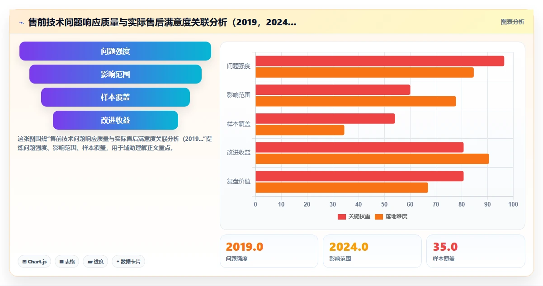Screen dimensions: 543x286
Task: Click the red bar for 复盘价值
Action: pos(360,176)
